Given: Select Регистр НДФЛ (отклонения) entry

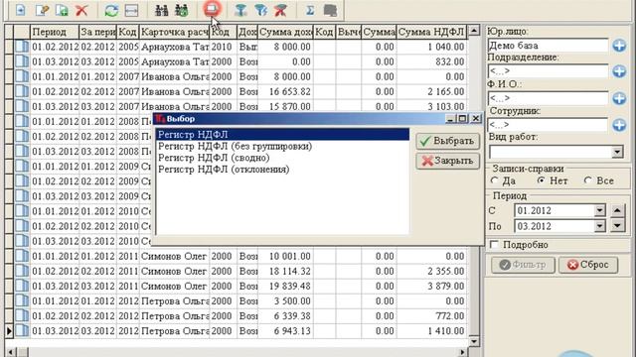Looking at the screenshot, I should pos(224,170).
